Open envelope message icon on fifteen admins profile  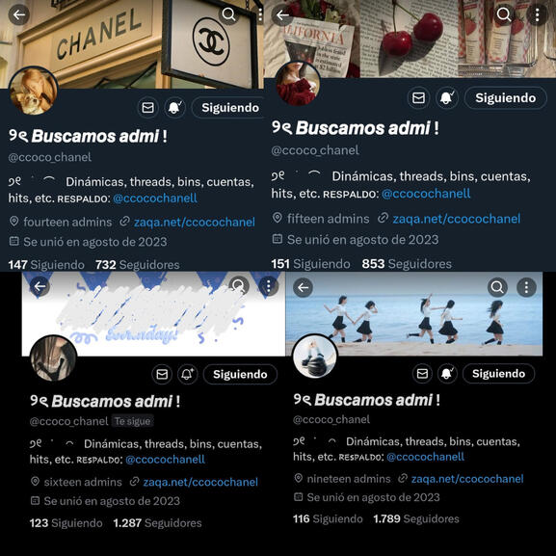419,98
